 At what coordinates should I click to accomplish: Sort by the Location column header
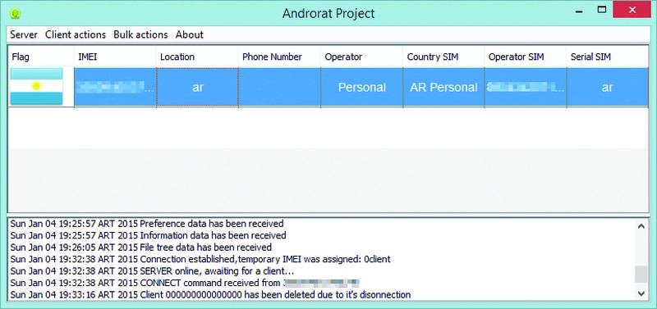point(197,57)
